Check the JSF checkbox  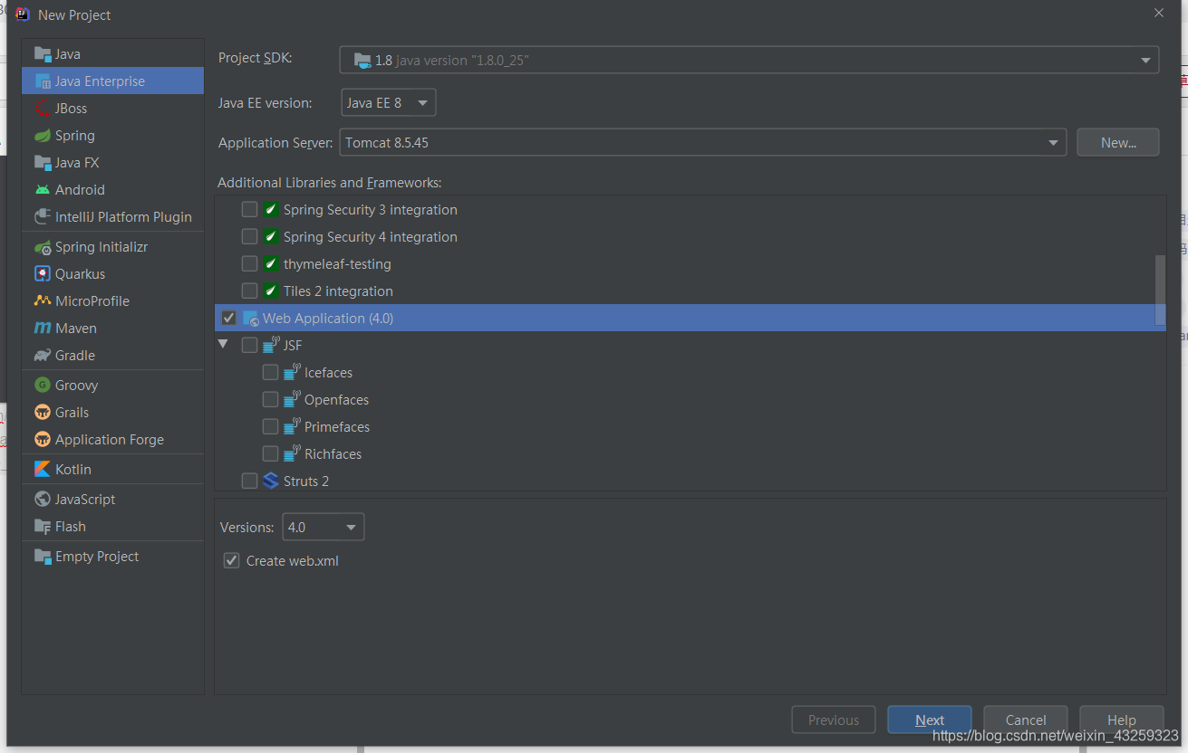[x=249, y=346]
